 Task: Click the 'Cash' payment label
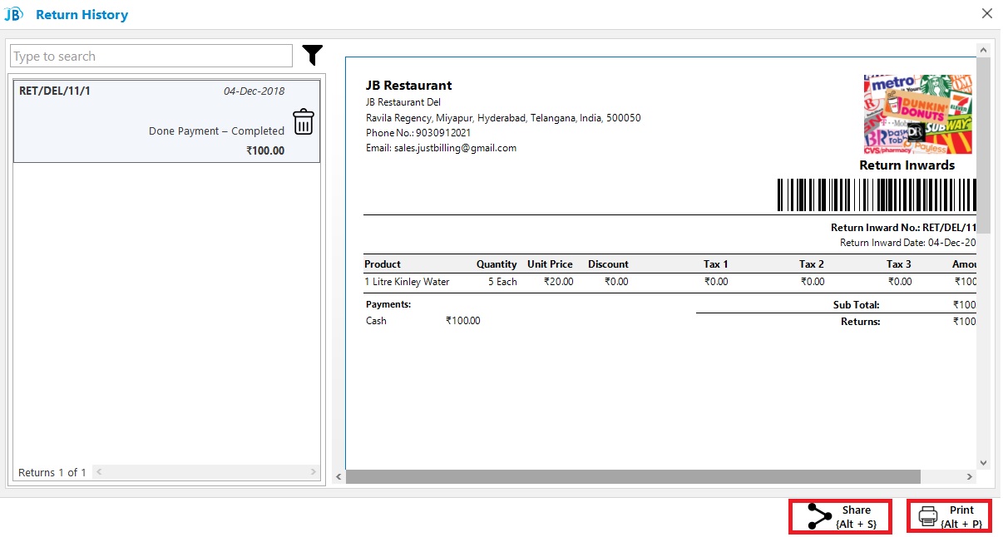click(376, 321)
